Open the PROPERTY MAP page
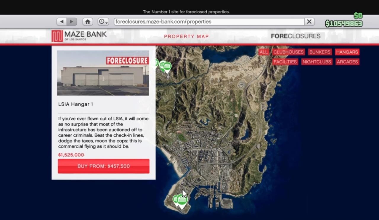The image size is (379, 220). [187, 36]
